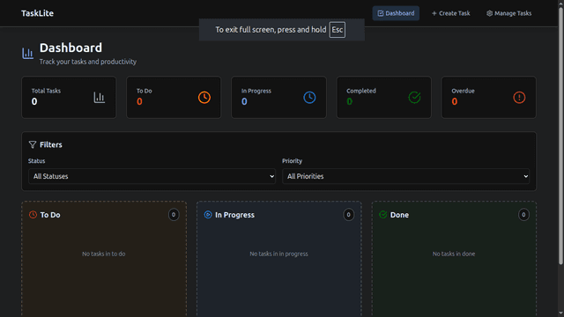The image size is (564, 317).
Task: Click the 'No tasks in in progress' message
Action: (278, 254)
